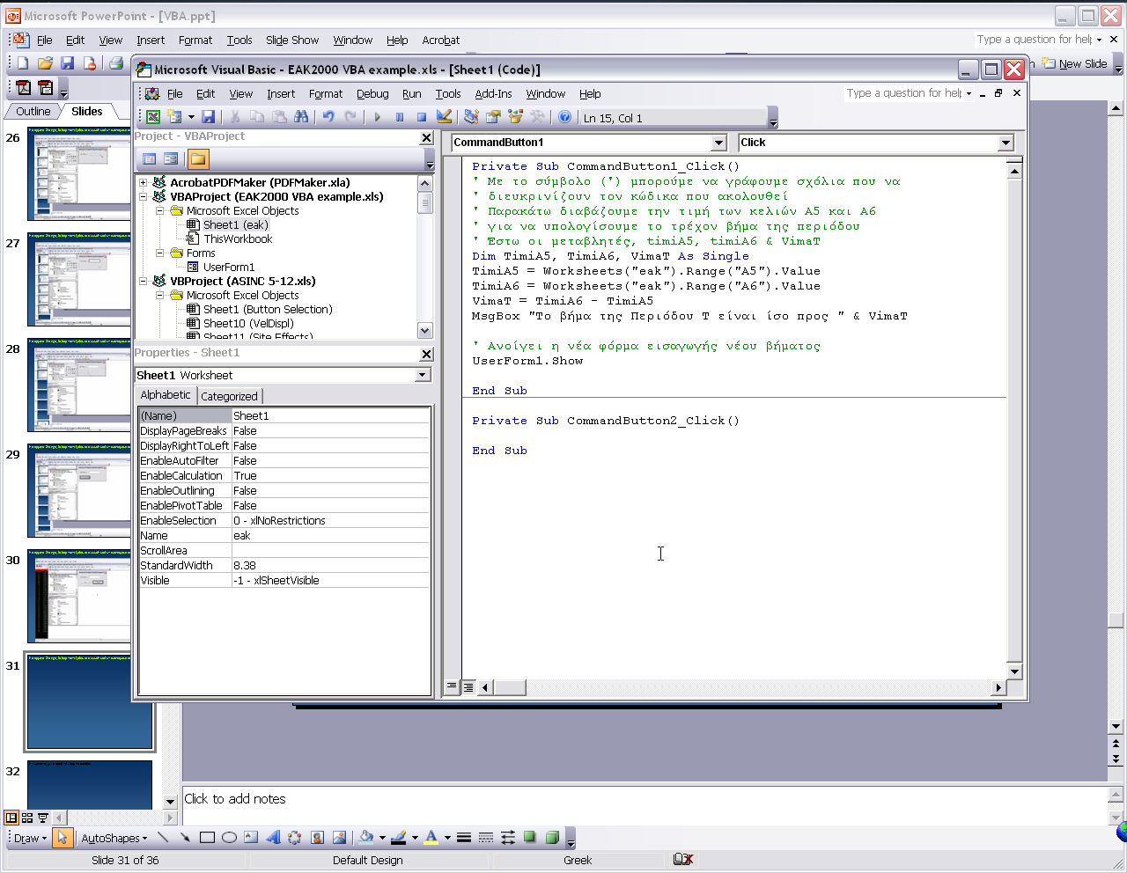
Task: Open the Sheet1 Worksheet properties dropdown
Action: point(423,375)
